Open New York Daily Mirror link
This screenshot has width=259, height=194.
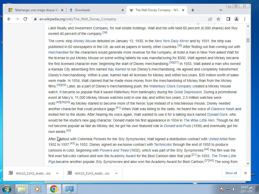coord(172,41)
